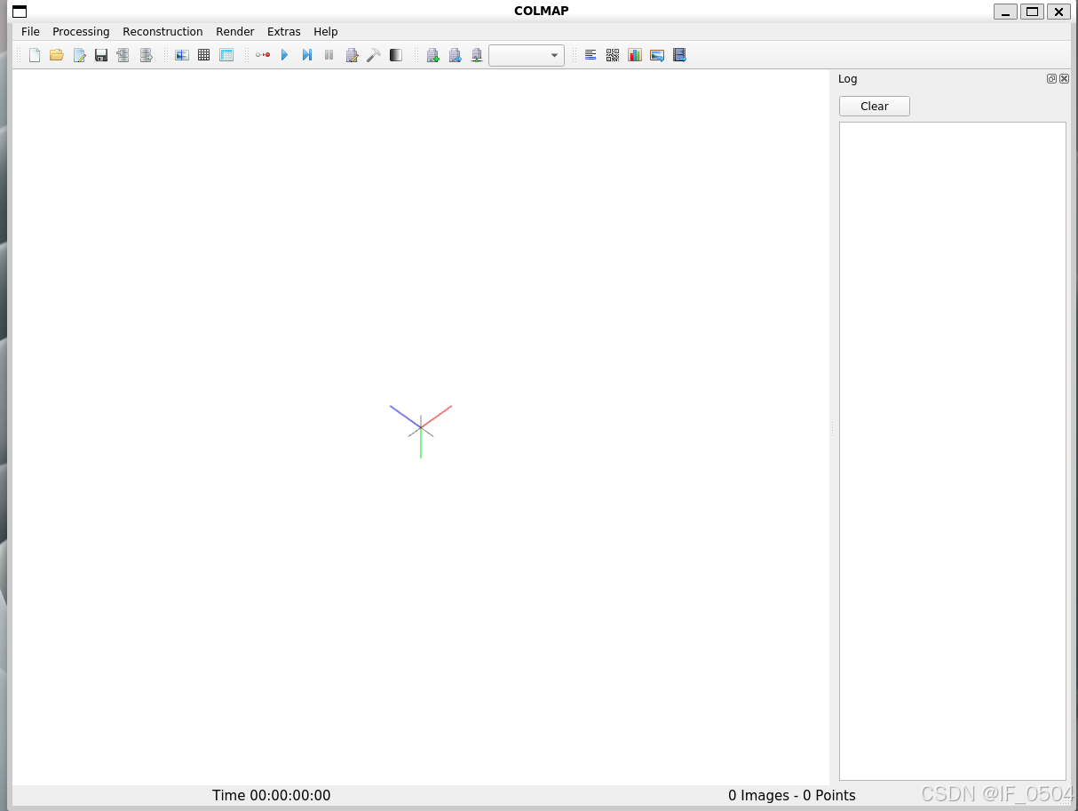Open the Processing menu

[81, 32]
